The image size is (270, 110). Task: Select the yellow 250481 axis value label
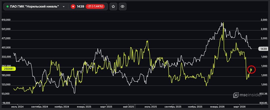[x=9, y=69]
